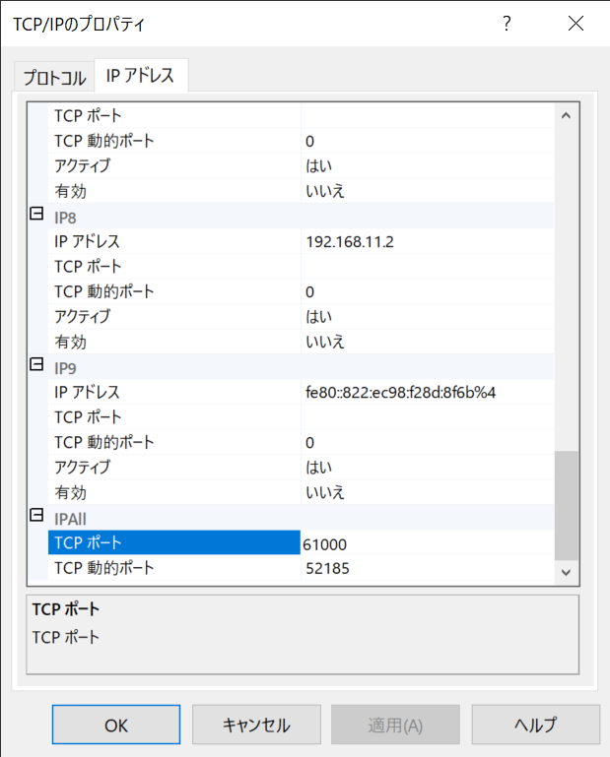Switch to the プロトコル tab
Screen dimensions: 610x757
[x=54, y=78]
